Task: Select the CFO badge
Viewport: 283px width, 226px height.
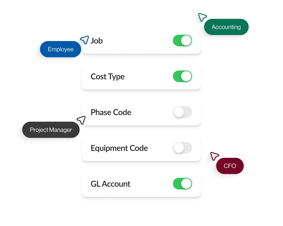Action: (230, 166)
